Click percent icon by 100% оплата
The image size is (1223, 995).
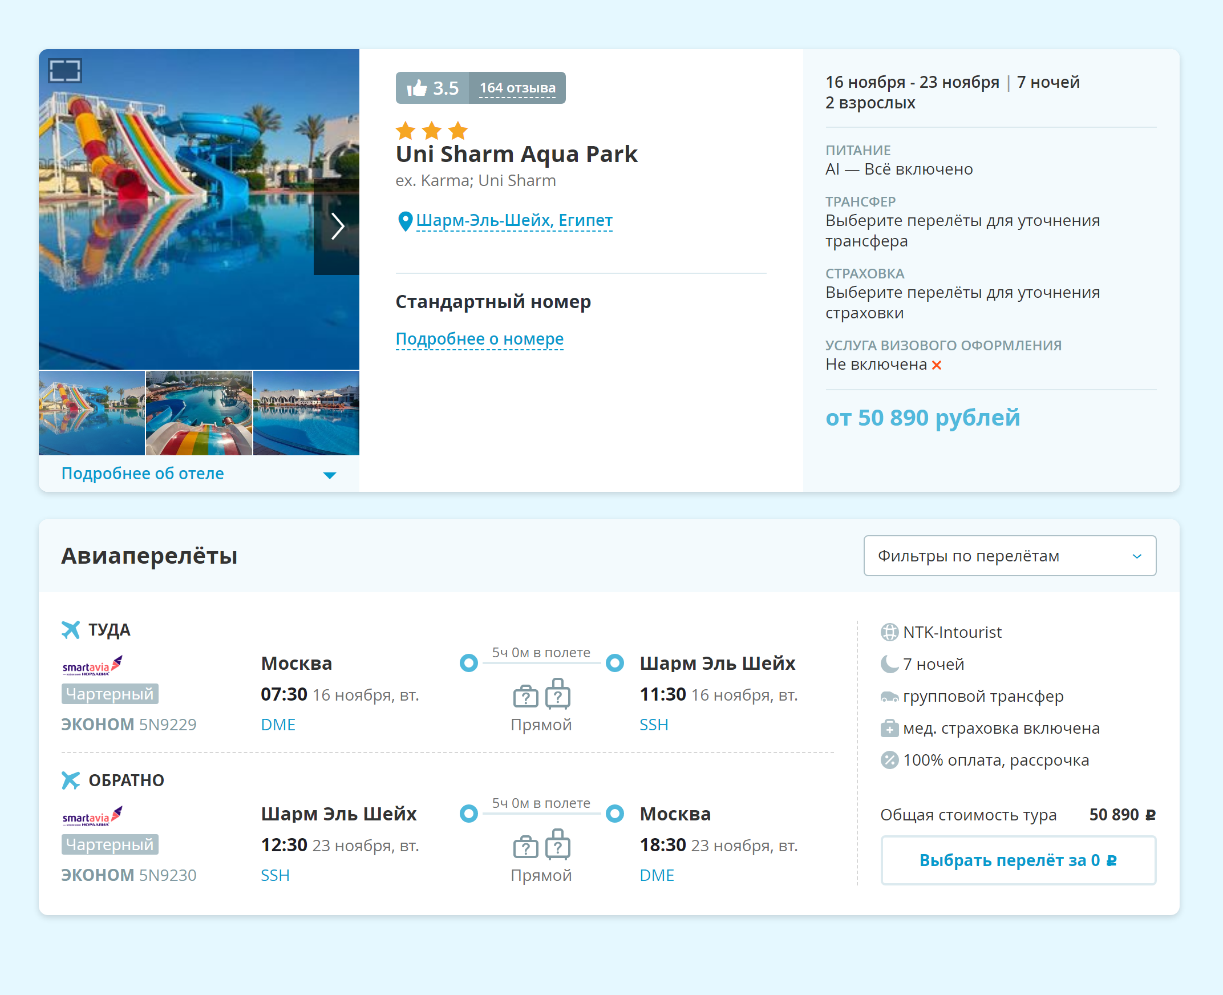point(889,760)
